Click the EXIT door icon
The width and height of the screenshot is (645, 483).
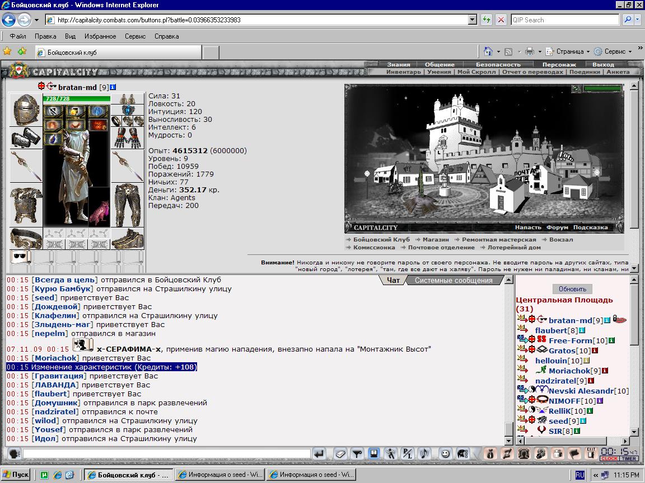pos(591,453)
